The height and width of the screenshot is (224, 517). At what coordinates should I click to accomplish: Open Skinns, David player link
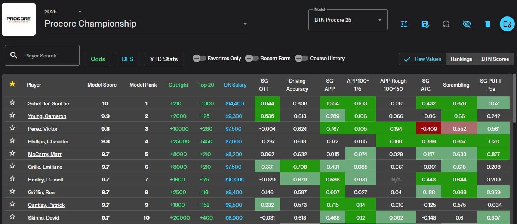[44, 218]
